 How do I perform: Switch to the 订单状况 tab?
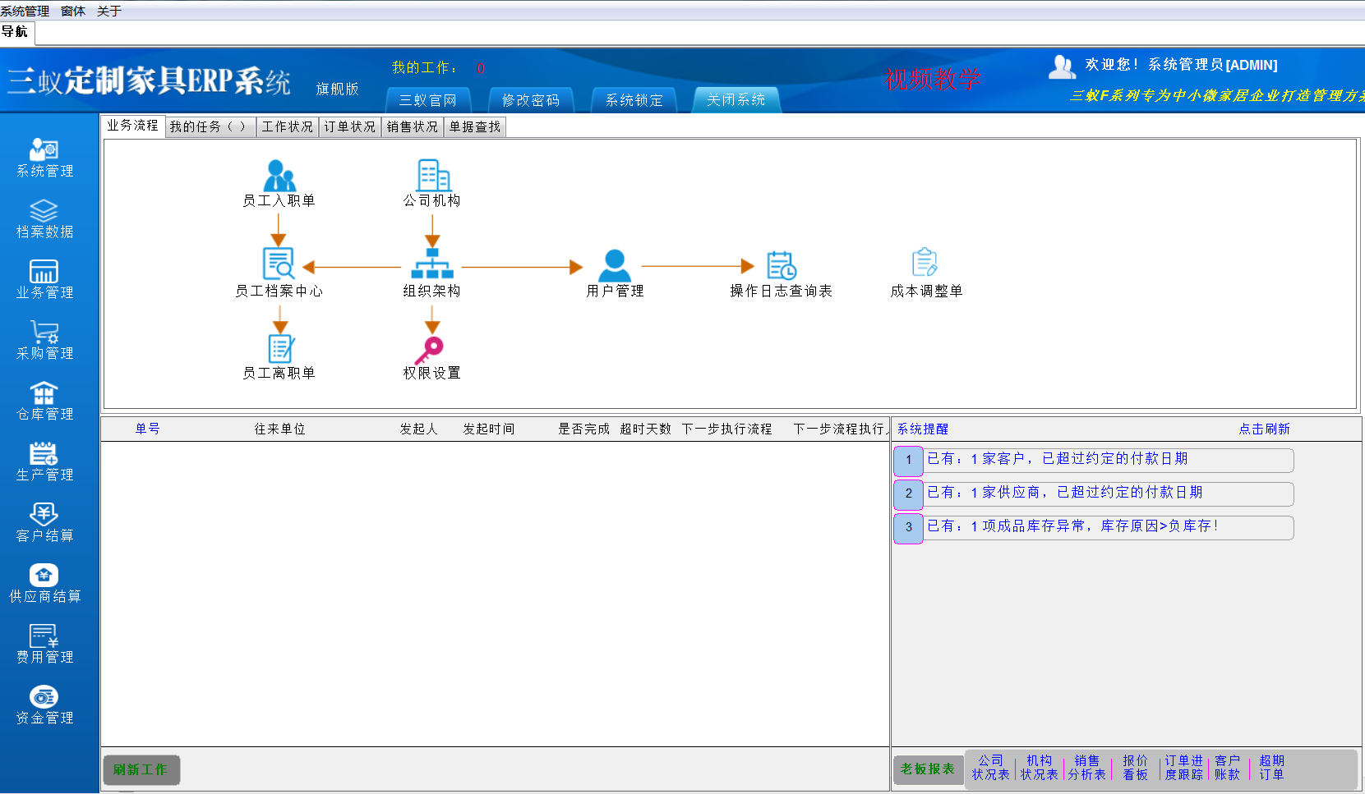349,126
